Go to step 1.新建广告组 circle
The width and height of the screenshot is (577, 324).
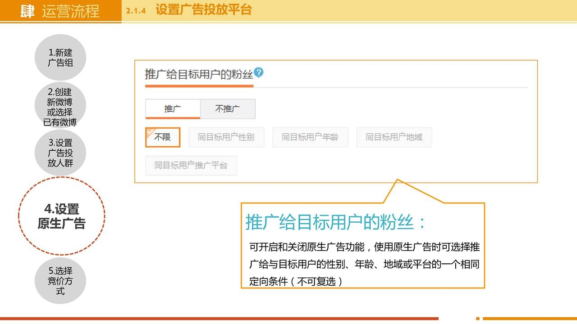click(x=60, y=58)
